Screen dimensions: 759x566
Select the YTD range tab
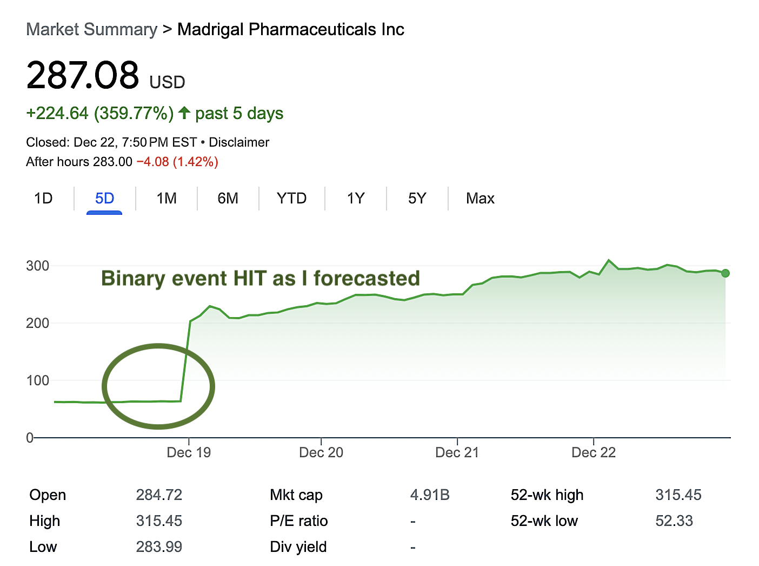[x=291, y=199]
